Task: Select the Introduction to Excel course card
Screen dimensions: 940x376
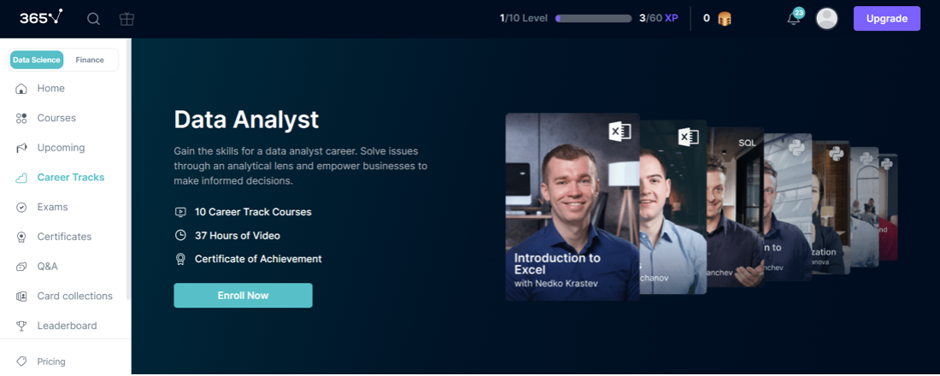Action: click(572, 207)
